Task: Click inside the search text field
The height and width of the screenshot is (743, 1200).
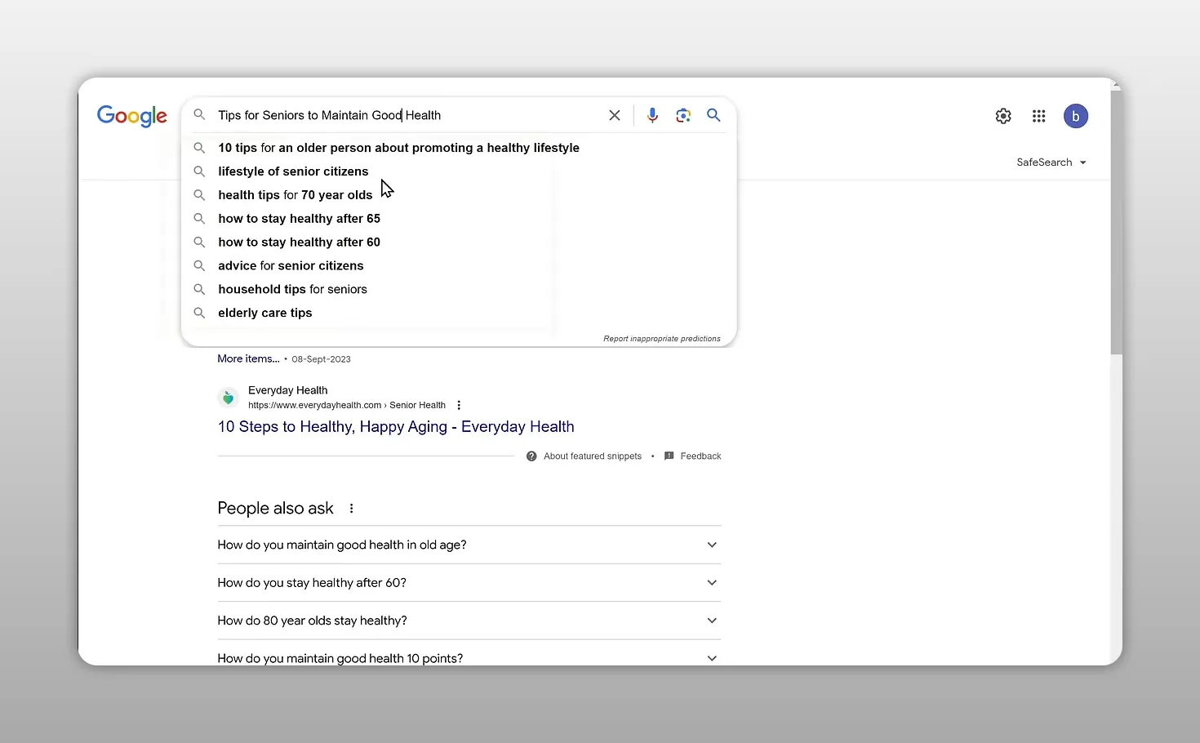Action: (x=408, y=115)
